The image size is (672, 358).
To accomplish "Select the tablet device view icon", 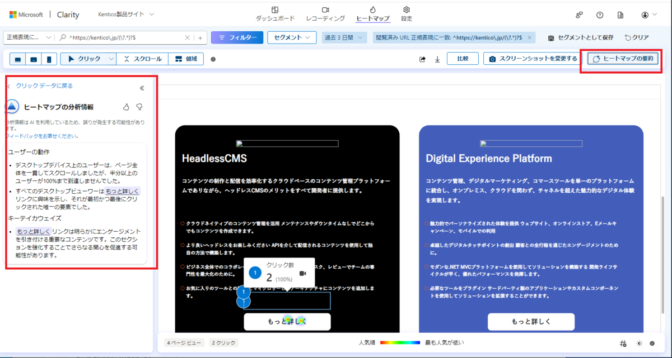I will coord(34,59).
